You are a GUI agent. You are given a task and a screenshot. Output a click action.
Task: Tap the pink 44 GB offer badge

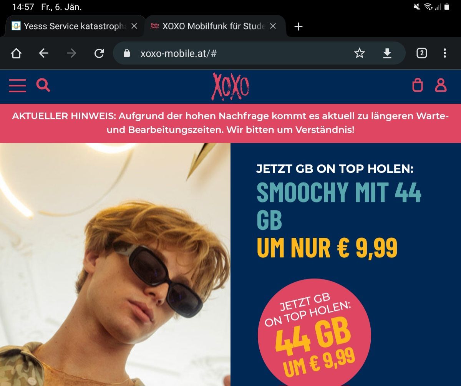coord(314,332)
